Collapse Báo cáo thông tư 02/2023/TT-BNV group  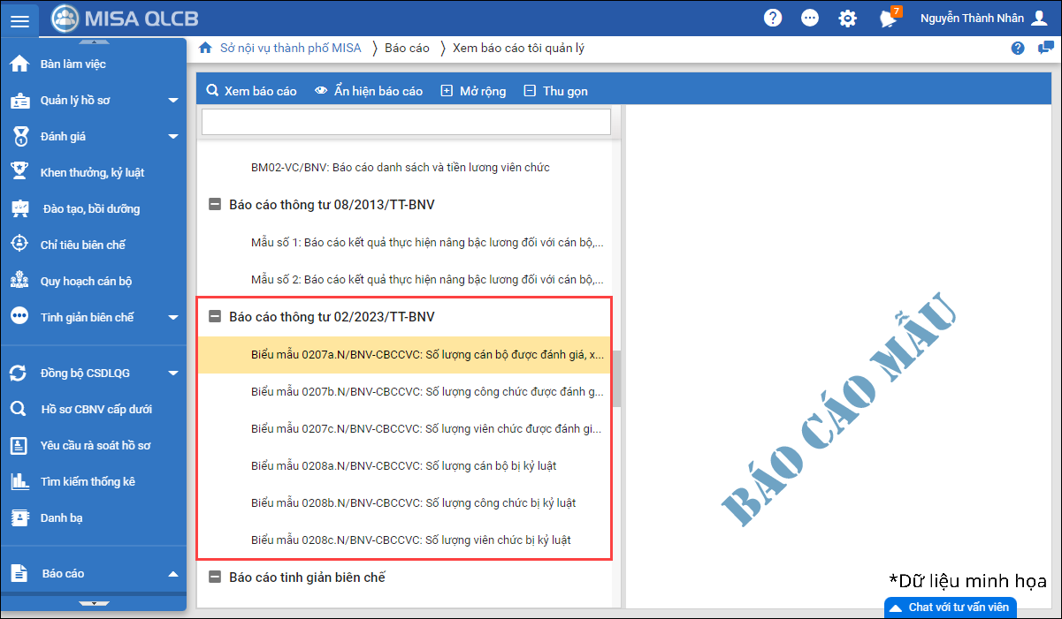click(x=215, y=317)
